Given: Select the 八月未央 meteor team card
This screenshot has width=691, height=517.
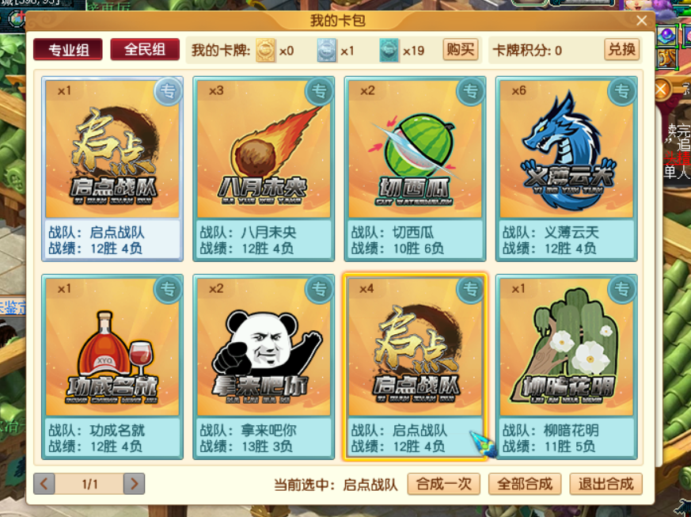Looking at the screenshot, I should coord(264,169).
